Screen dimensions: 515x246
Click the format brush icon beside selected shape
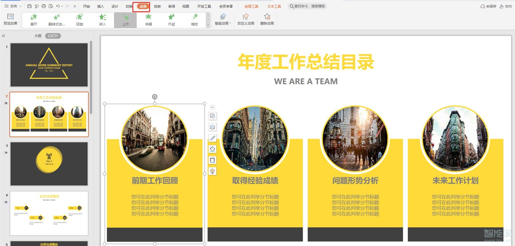pos(212,138)
